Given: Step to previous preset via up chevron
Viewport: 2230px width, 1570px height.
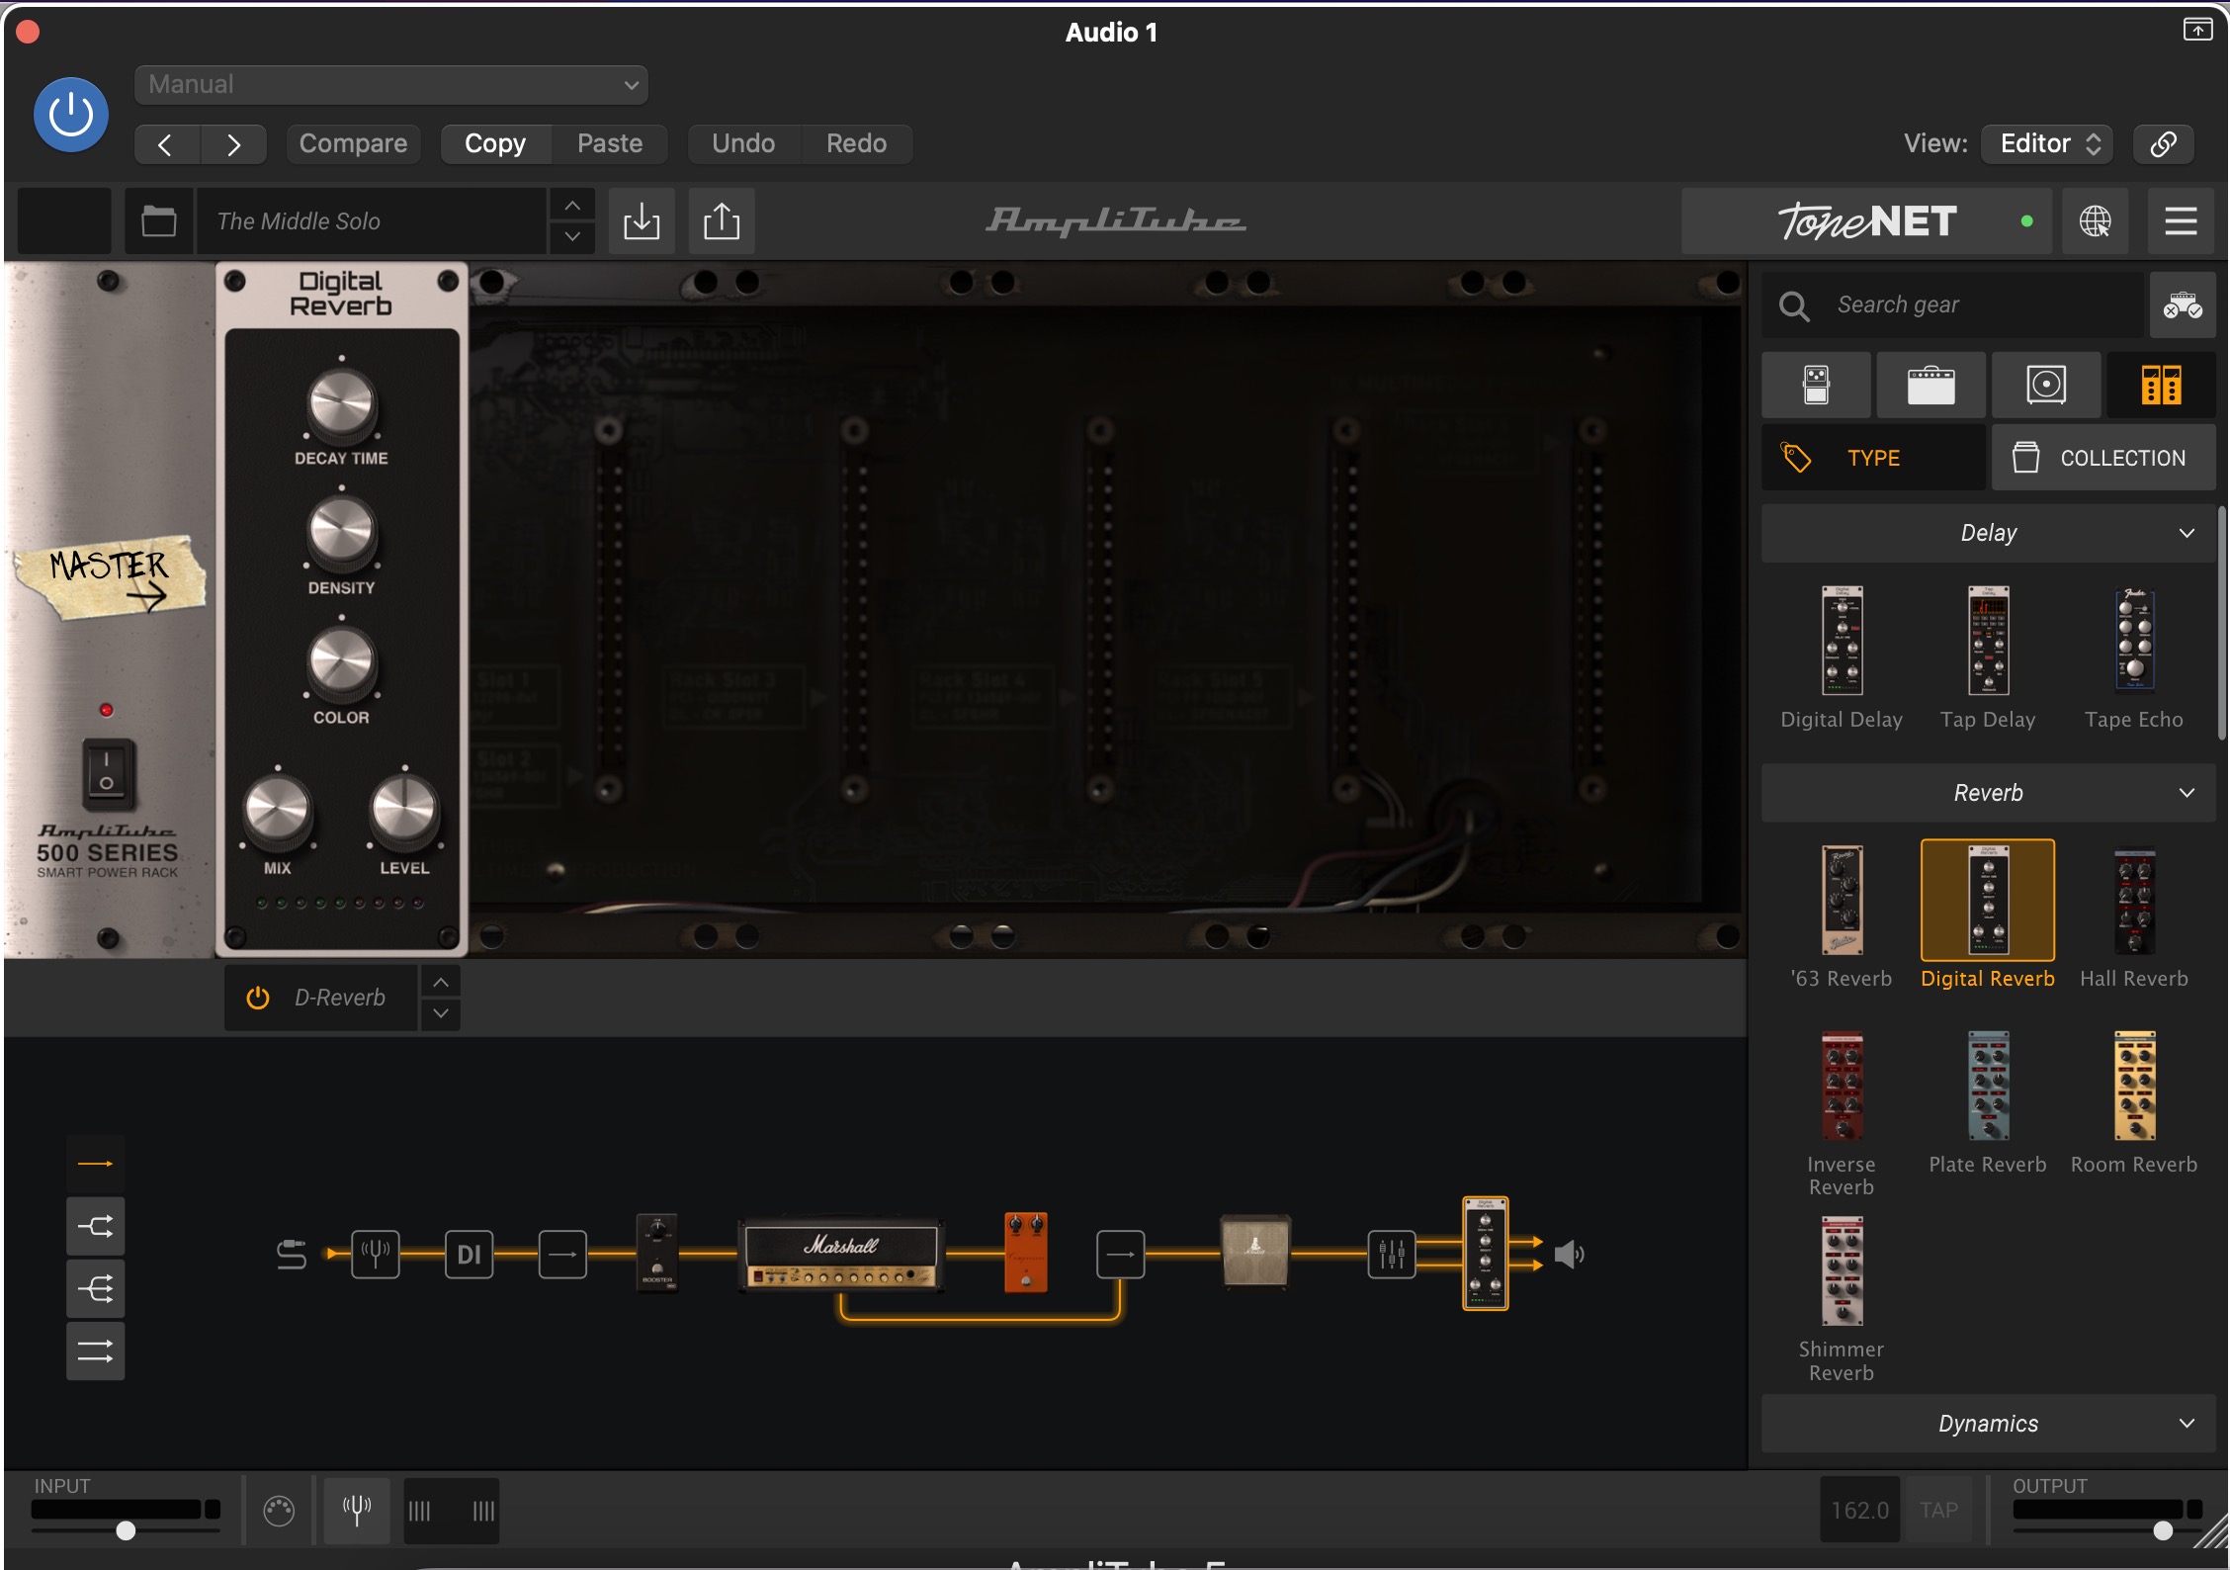Looking at the screenshot, I should pos(572,206).
